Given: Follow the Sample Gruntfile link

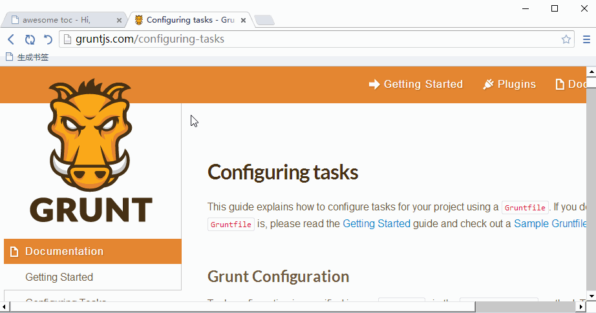Looking at the screenshot, I should point(550,224).
